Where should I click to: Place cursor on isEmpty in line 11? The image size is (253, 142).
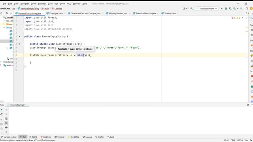click(81, 55)
